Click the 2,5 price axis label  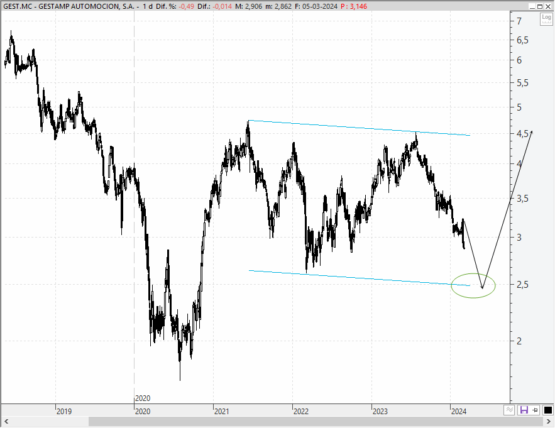point(523,284)
